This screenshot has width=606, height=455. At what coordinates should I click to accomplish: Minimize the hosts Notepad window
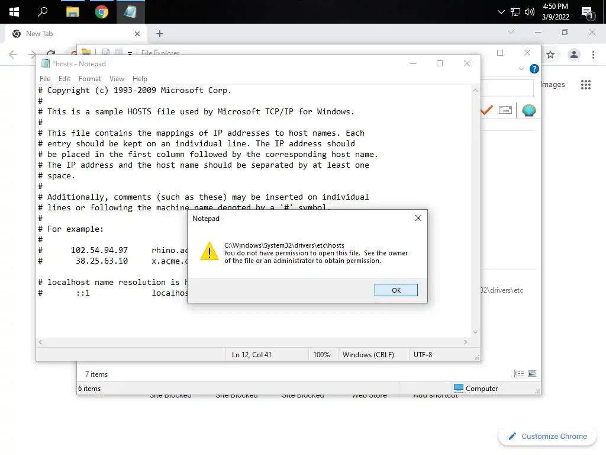412,63
